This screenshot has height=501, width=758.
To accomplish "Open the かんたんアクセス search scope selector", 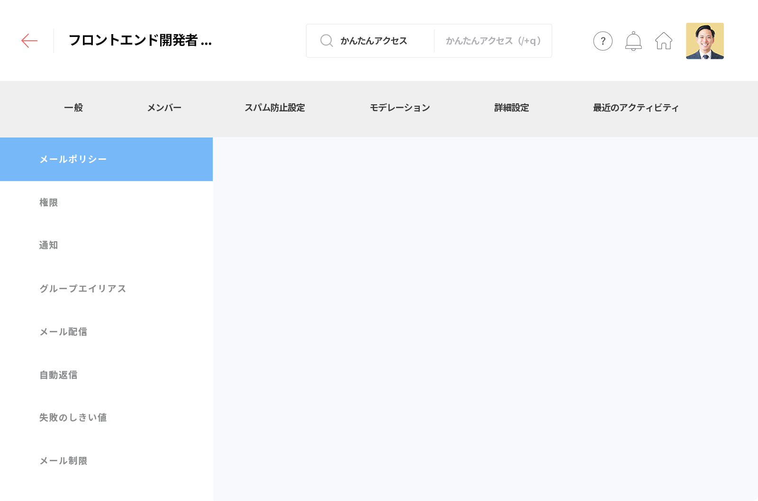I will coord(373,41).
